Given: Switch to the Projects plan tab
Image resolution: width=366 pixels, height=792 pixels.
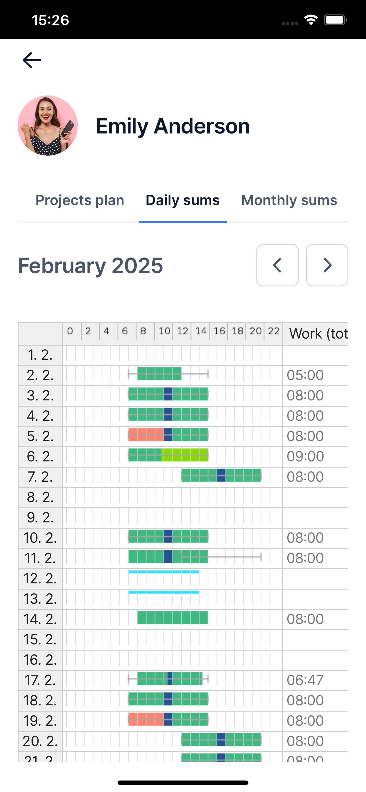Looking at the screenshot, I should [80, 200].
